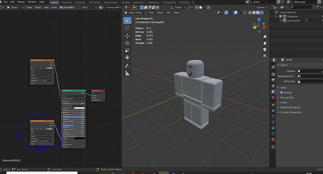Uncheck the Gravity checkbox
The image size is (323, 174).
click(x=281, y=92)
